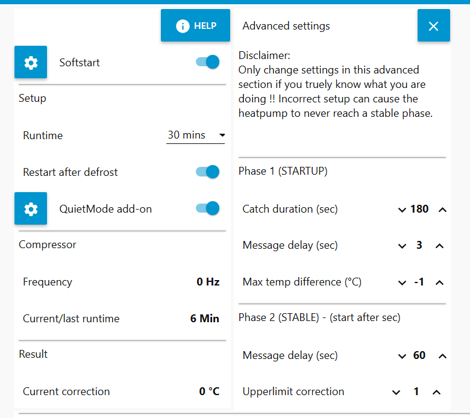Increase the Upperlimit correction value

click(437, 392)
